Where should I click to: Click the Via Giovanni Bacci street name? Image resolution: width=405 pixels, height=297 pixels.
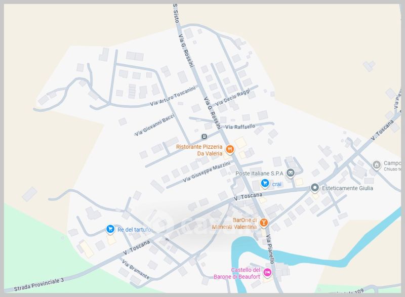pyautogui.click(x=154, y=124)
